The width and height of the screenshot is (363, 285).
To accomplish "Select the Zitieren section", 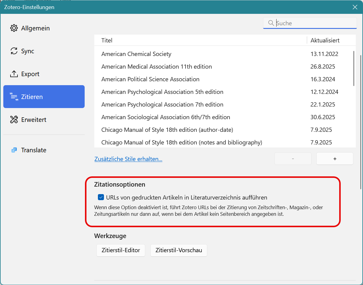I will point(44,97).
